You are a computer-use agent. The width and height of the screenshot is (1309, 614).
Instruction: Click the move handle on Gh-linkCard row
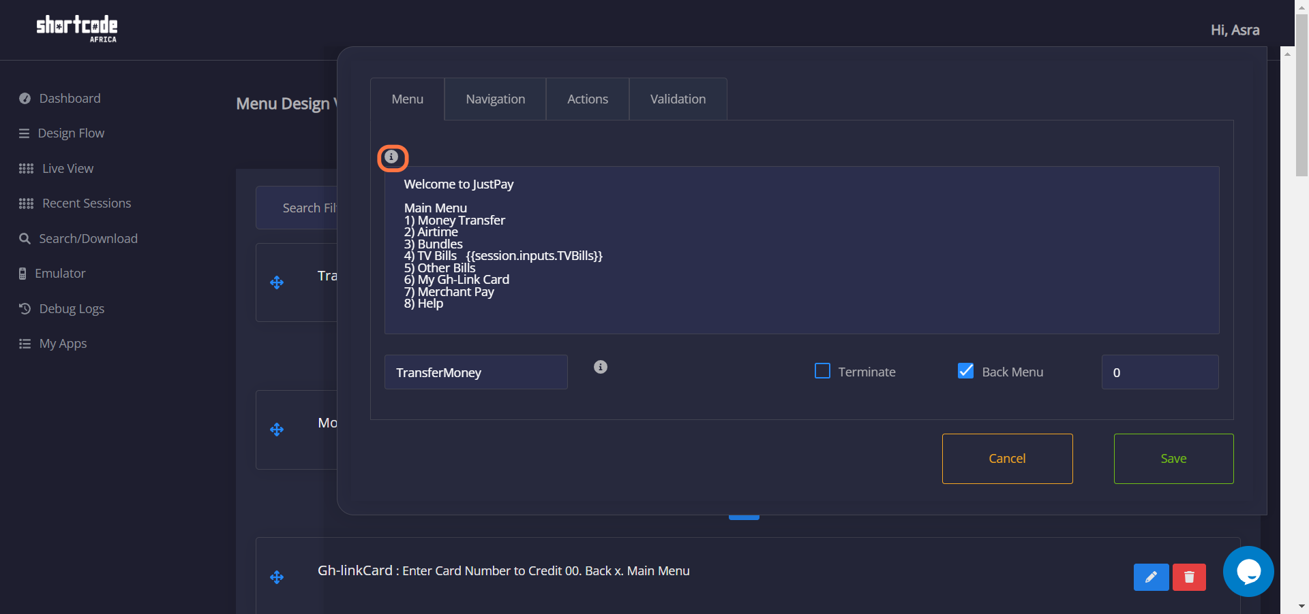pyautogui.click(x=277, y=577)
